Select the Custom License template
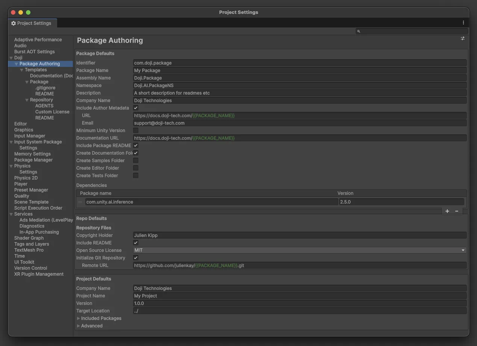The width and height of the screenshot is (477, 346). click(52, 112)
